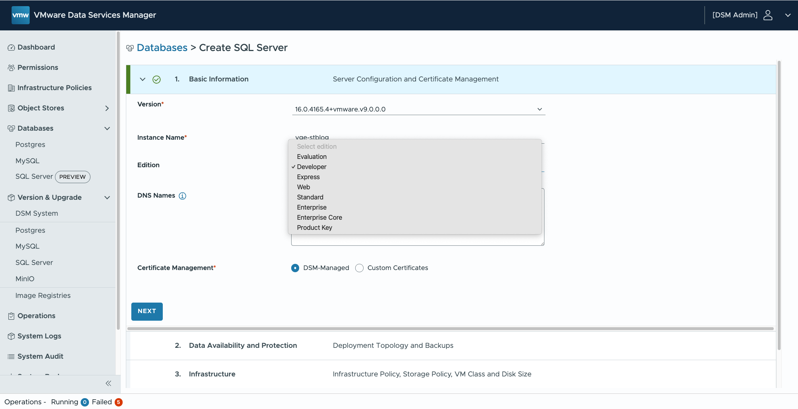Collapse the sidebar with double-chevron icon
Screen dimensions: 798x409
pos(108,383)
